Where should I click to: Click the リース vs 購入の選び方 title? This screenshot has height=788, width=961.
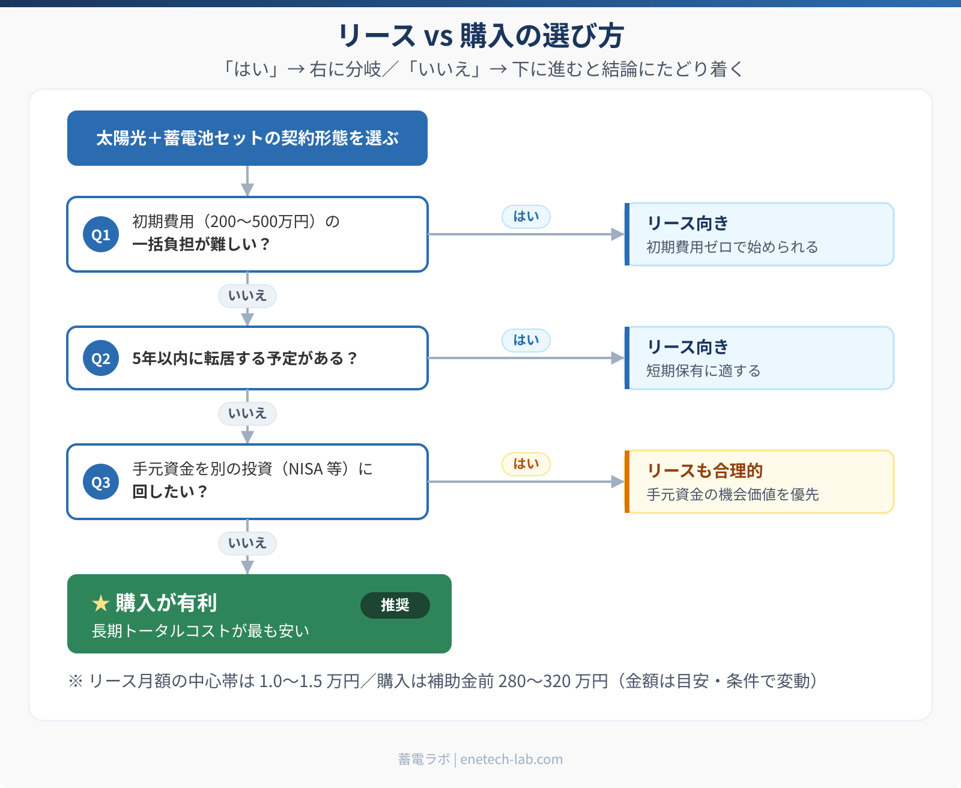coord(481,35)
